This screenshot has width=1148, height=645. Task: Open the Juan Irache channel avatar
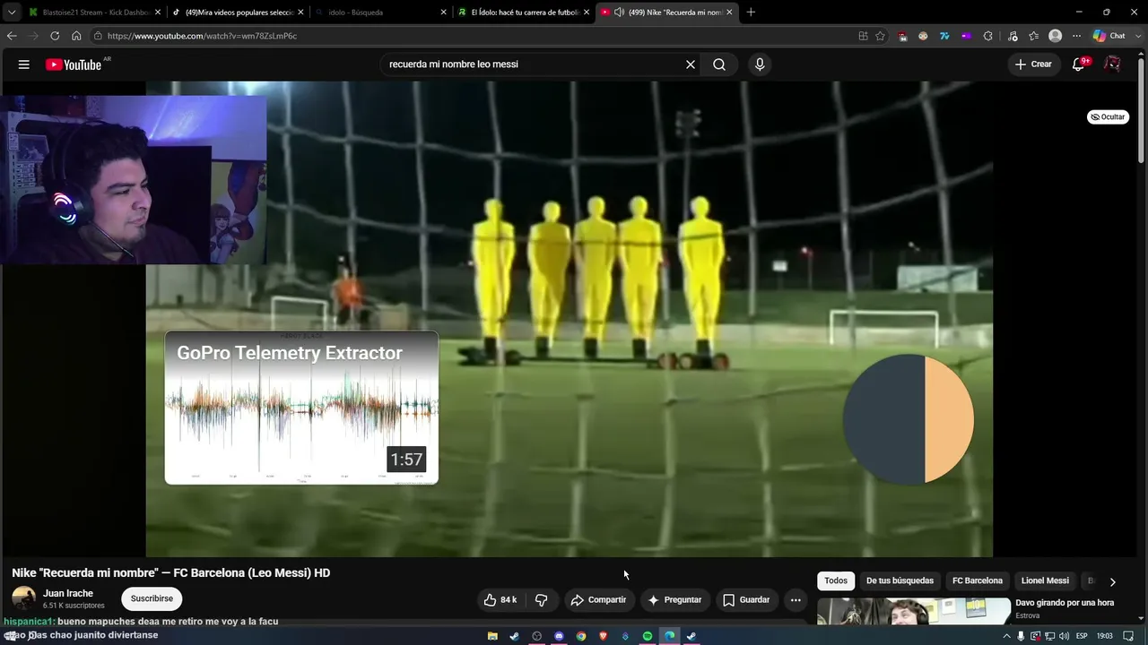pyautogui.click(x=24, y=598)
